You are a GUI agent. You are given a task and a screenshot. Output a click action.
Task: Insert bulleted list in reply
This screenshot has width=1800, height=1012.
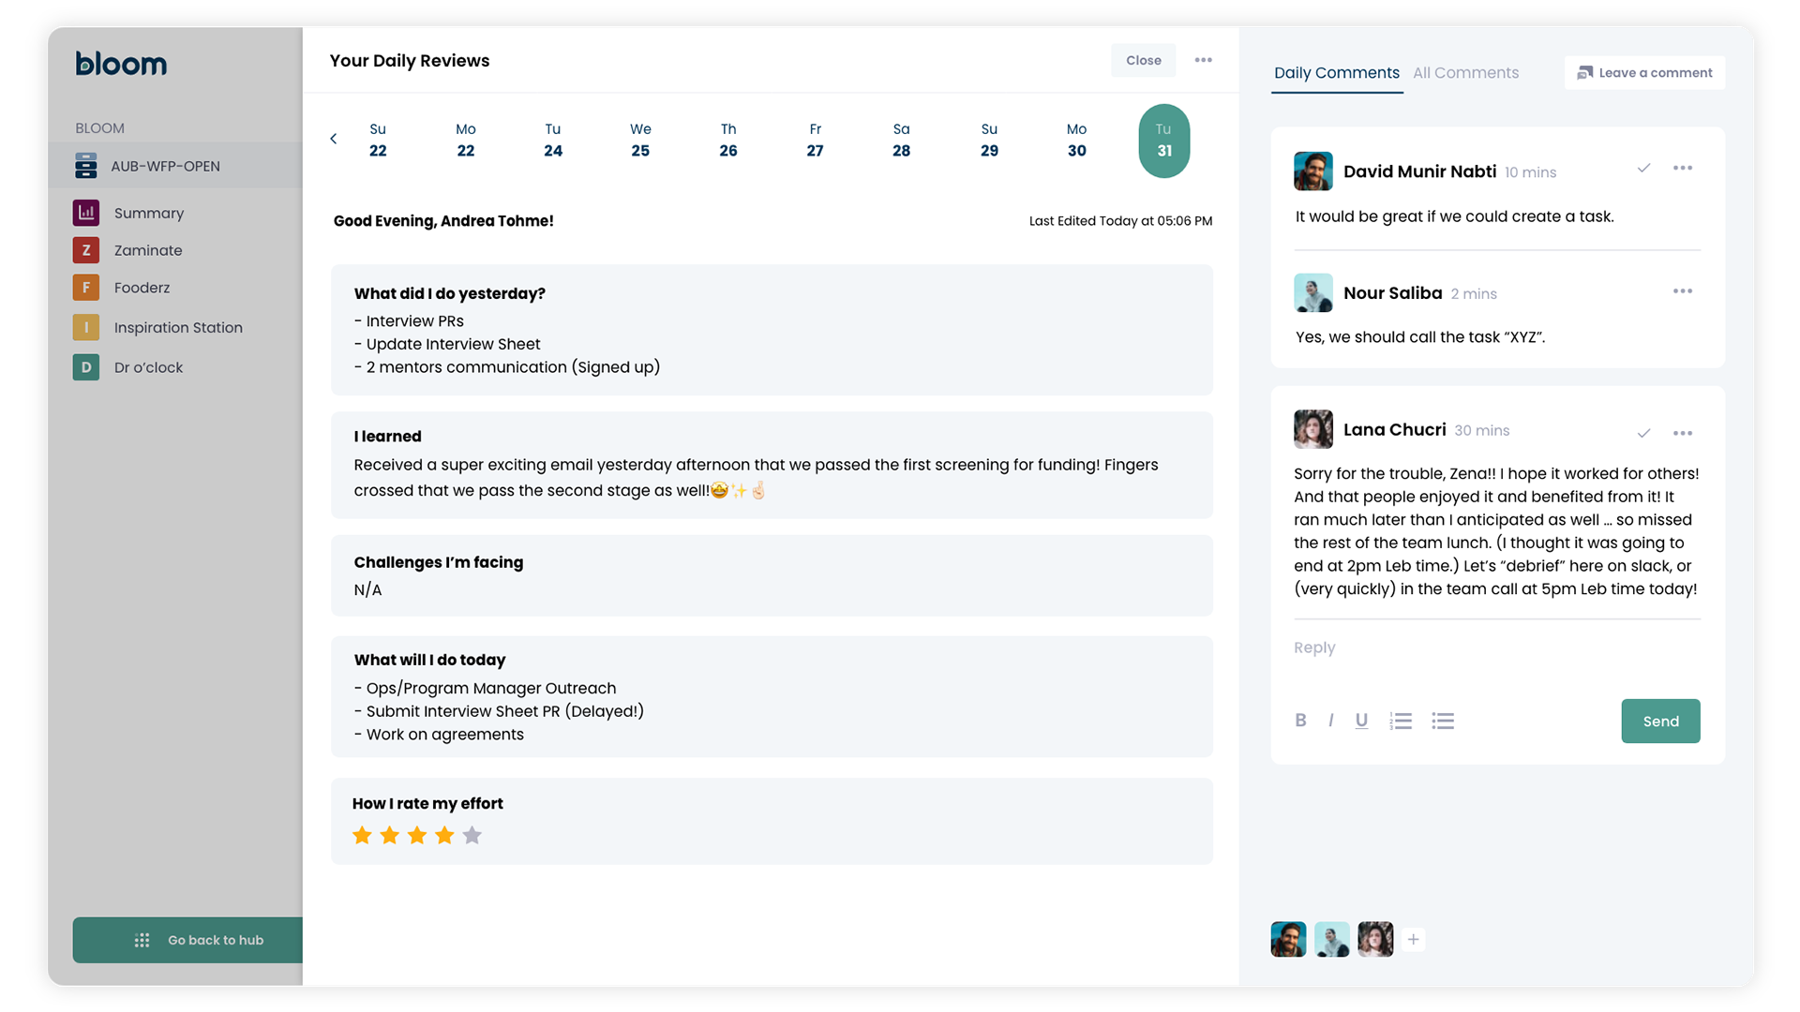click(1443, 721)
